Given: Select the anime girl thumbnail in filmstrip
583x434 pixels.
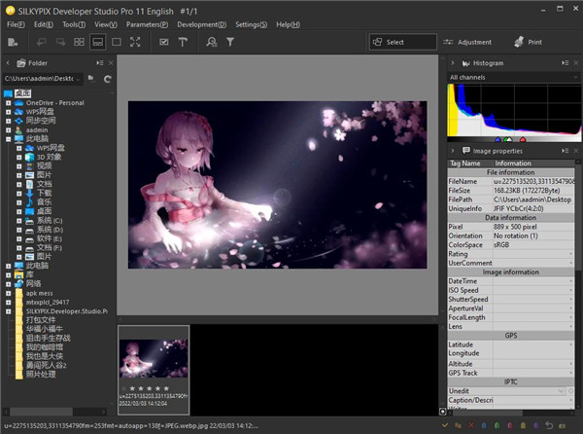Looking at the screenshot, I should [154, 357].
